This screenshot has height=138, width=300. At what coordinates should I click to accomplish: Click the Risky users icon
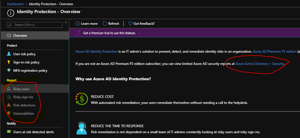[9, 89]
